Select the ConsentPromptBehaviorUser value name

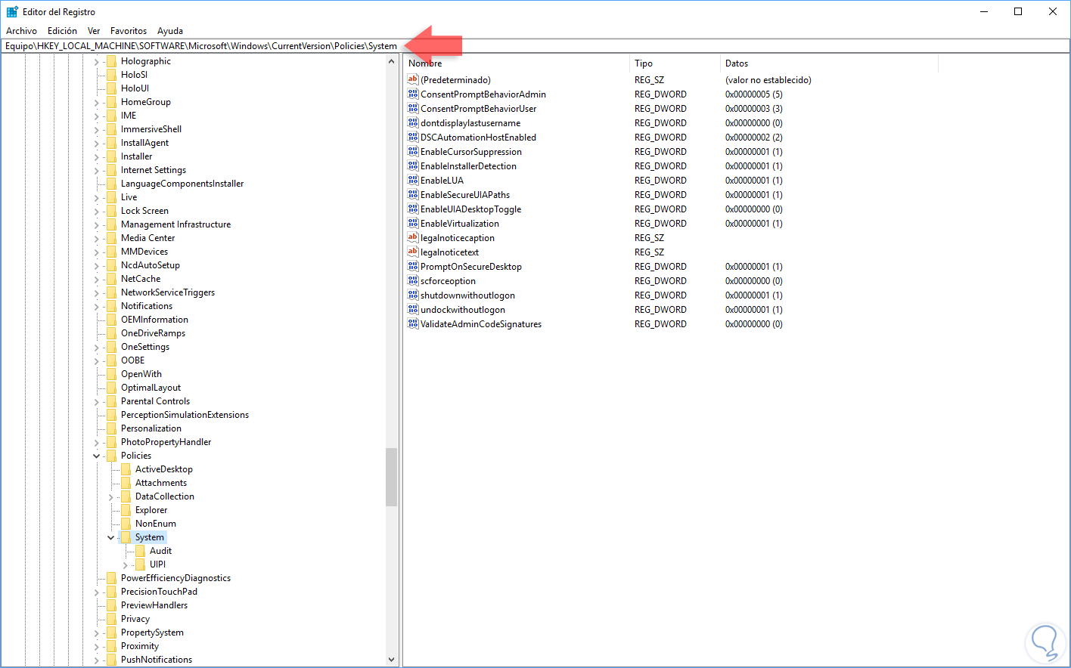479,109
